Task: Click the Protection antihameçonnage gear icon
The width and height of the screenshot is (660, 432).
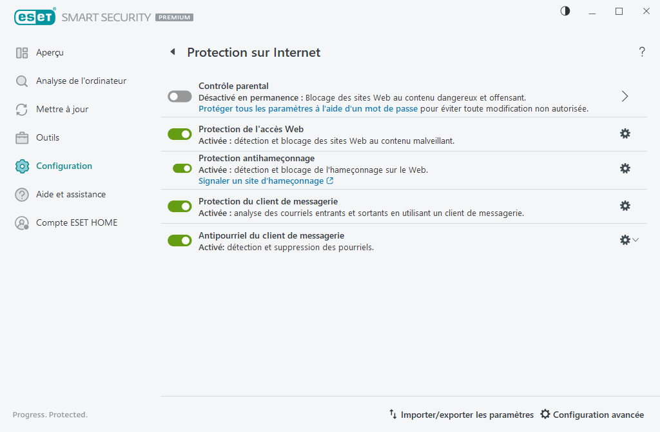Action: click(x=625, y=168)
